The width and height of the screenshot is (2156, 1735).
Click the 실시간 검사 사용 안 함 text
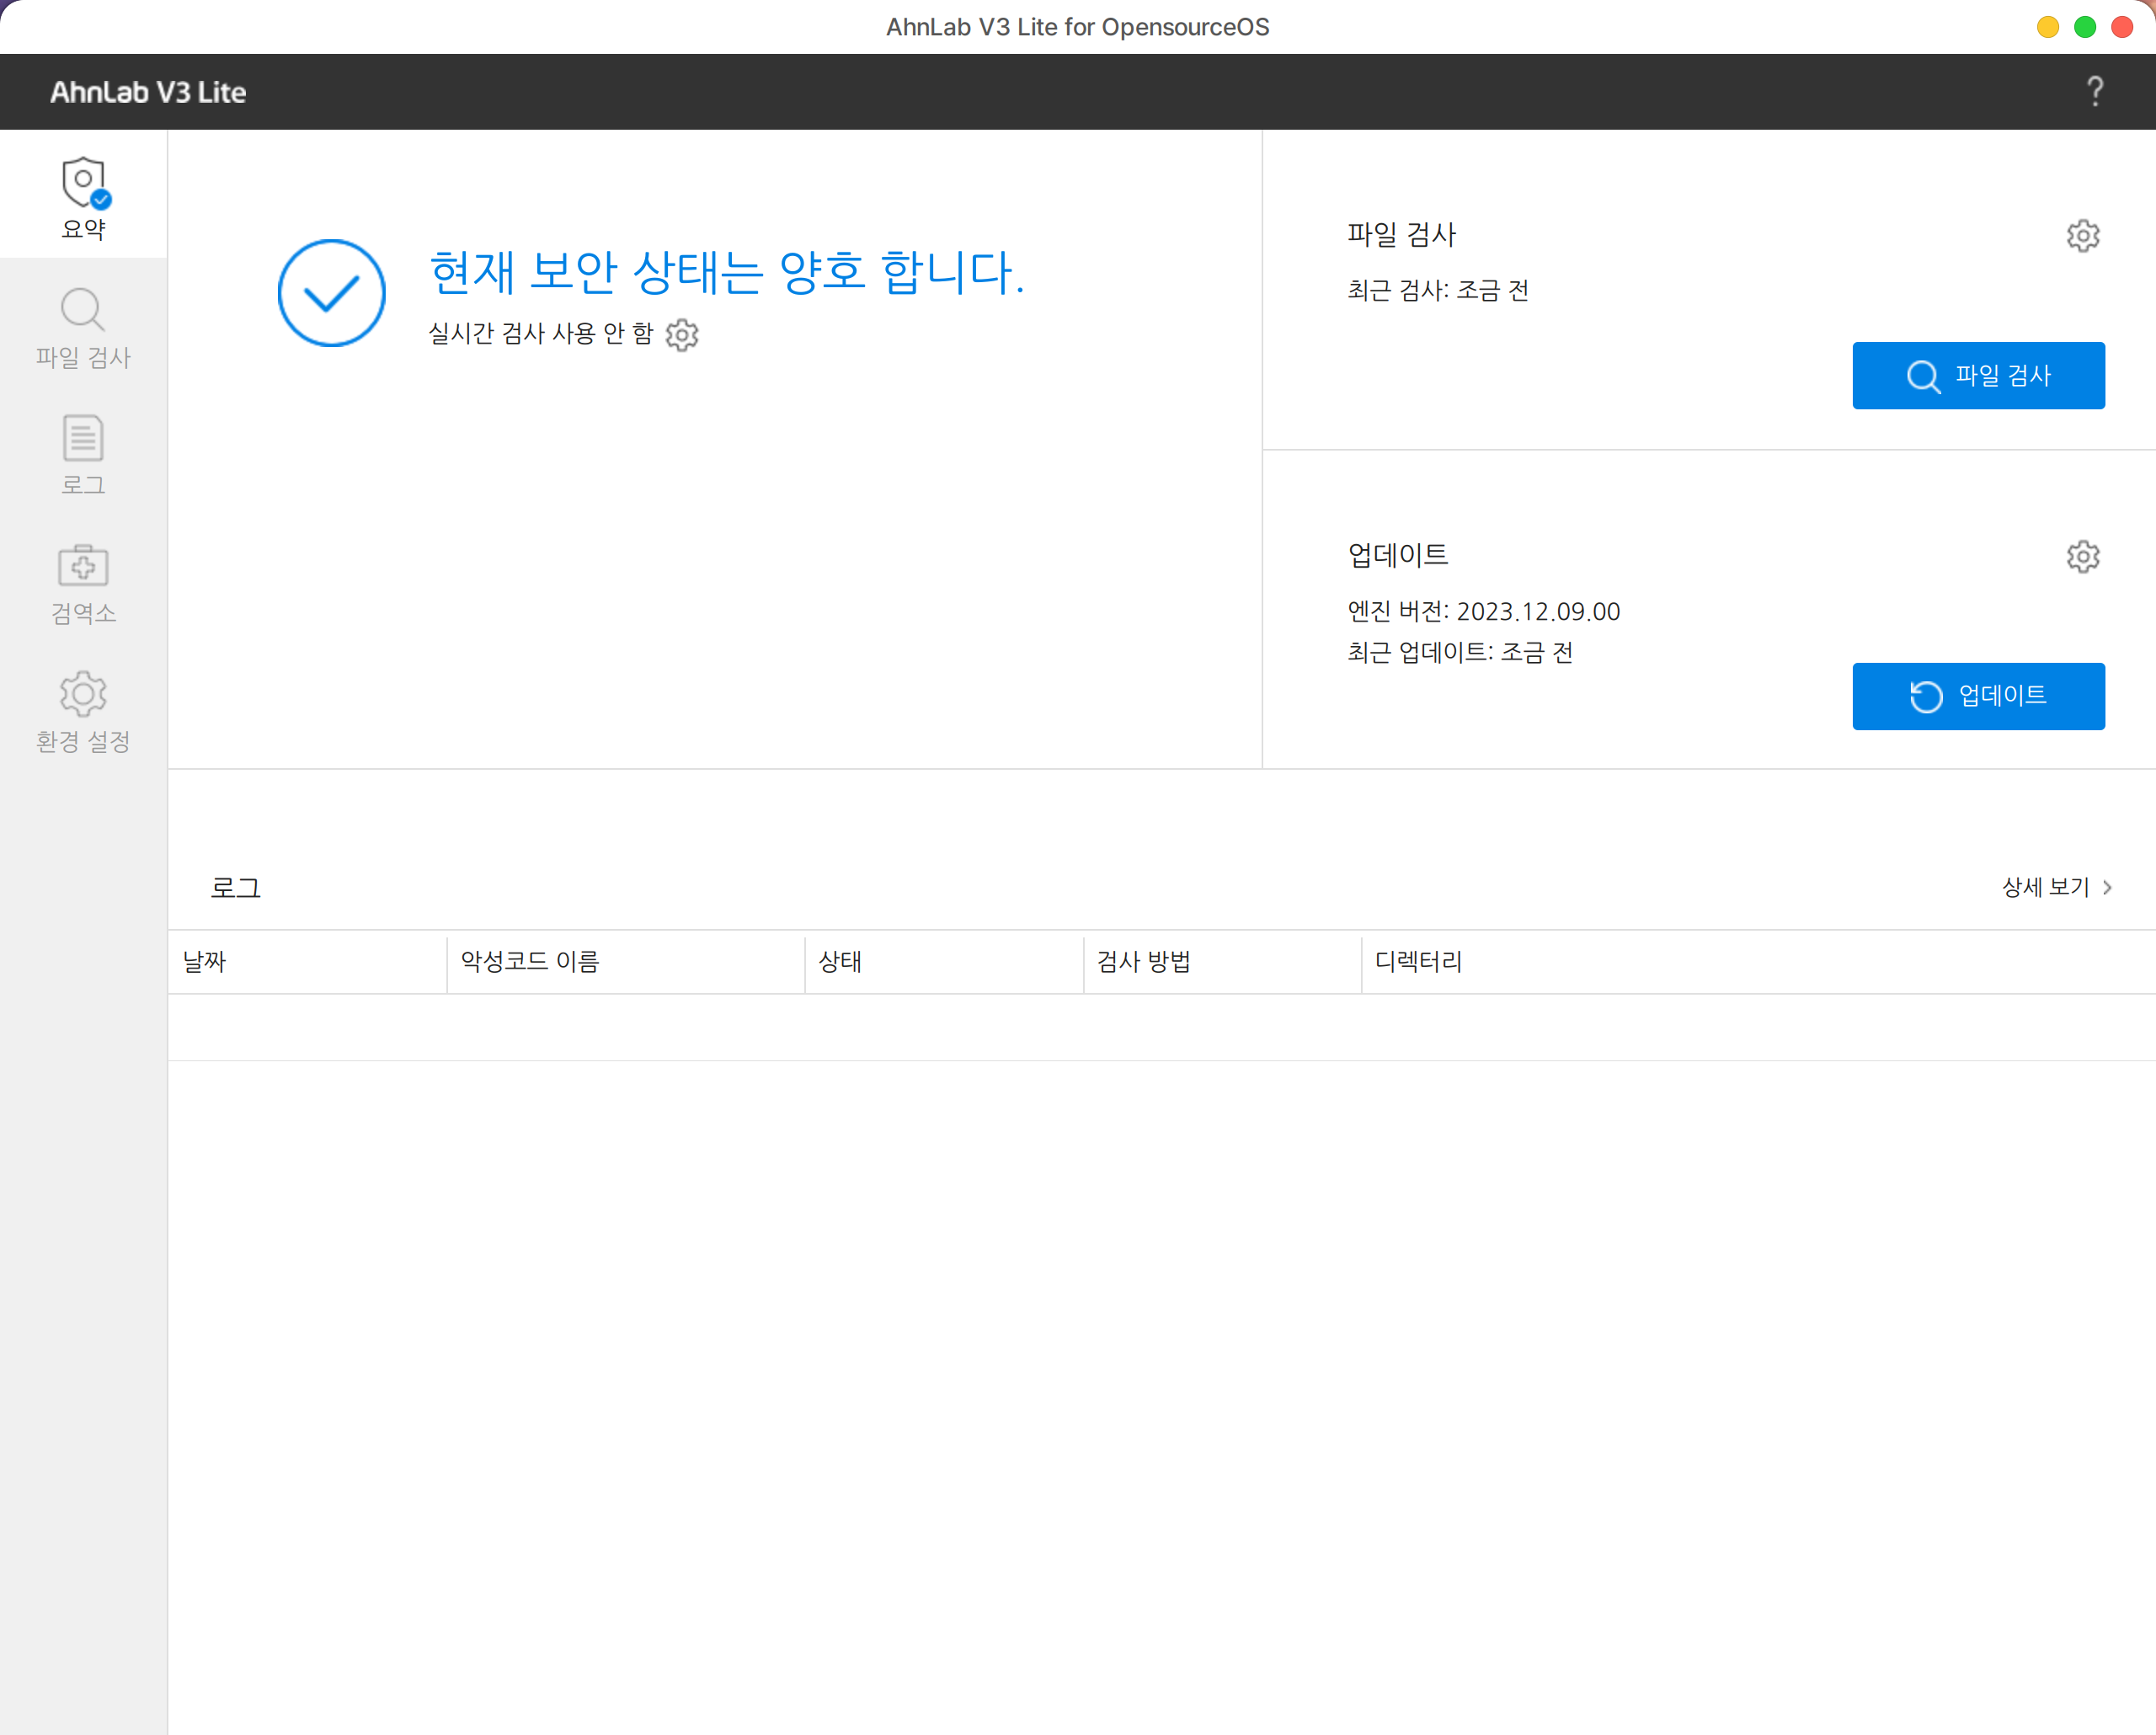coord(540,333)
